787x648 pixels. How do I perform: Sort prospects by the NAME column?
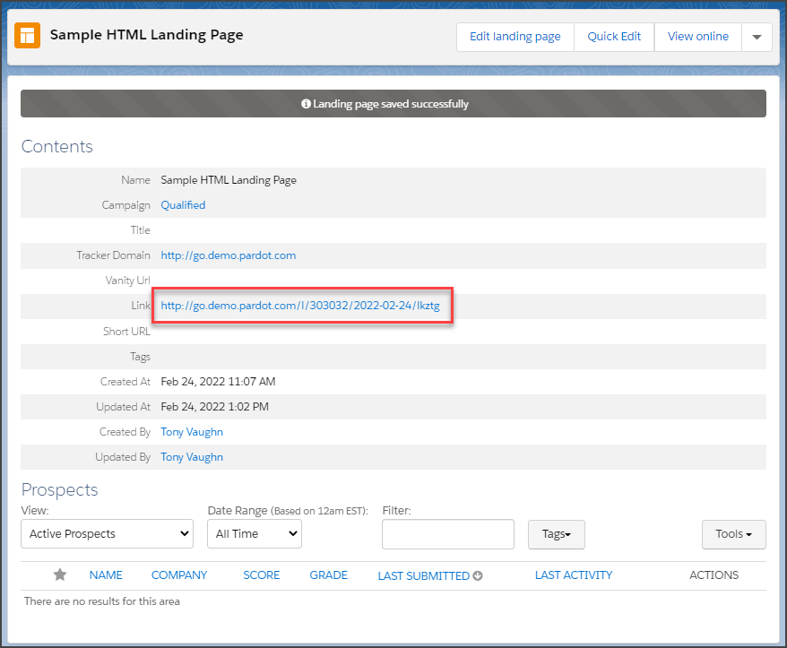[x=106, y=575]
